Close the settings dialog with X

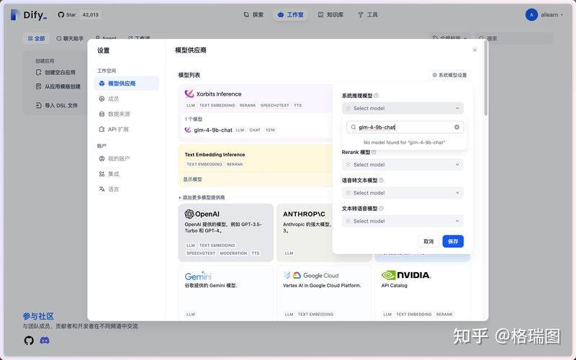474,50
